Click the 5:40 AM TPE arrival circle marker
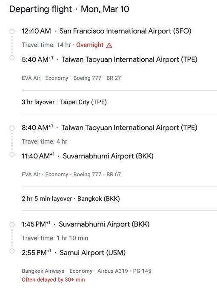This screenshot has width=217, height=288. pos(12,58)
